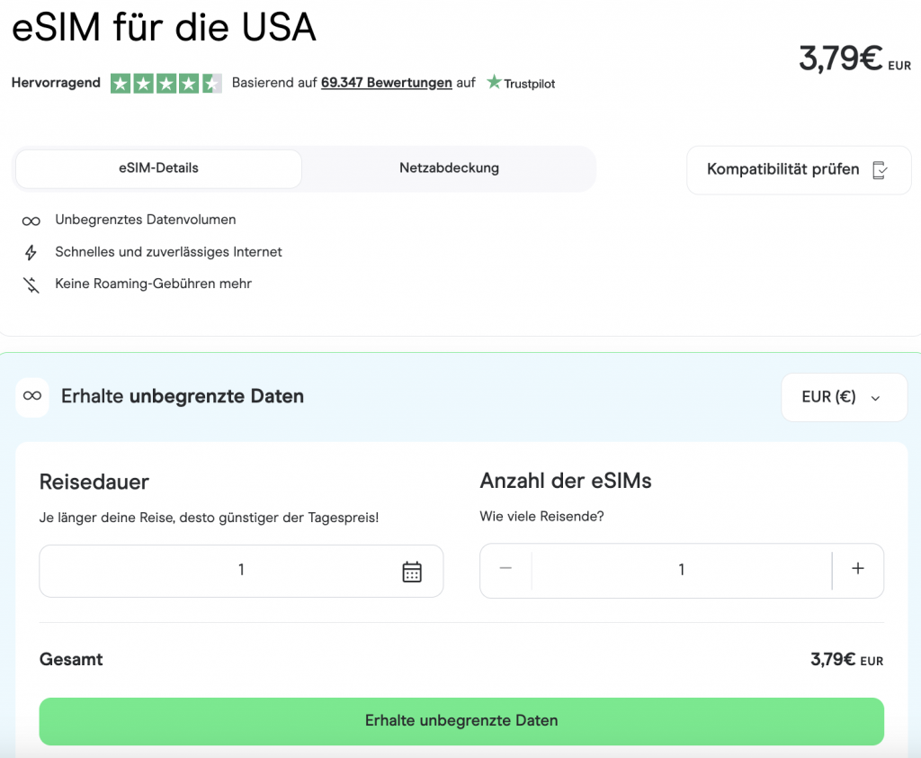
Task: Click the crossed-out roaming fees icon
Action: pyautogui.click(x=31, y=284)
